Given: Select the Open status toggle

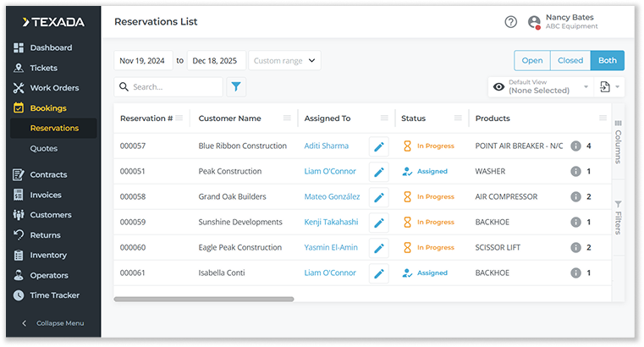Looking at the screenshot, I should coord(531,60).
